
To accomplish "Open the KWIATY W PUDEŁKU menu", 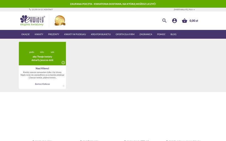I will coord(75,34).
